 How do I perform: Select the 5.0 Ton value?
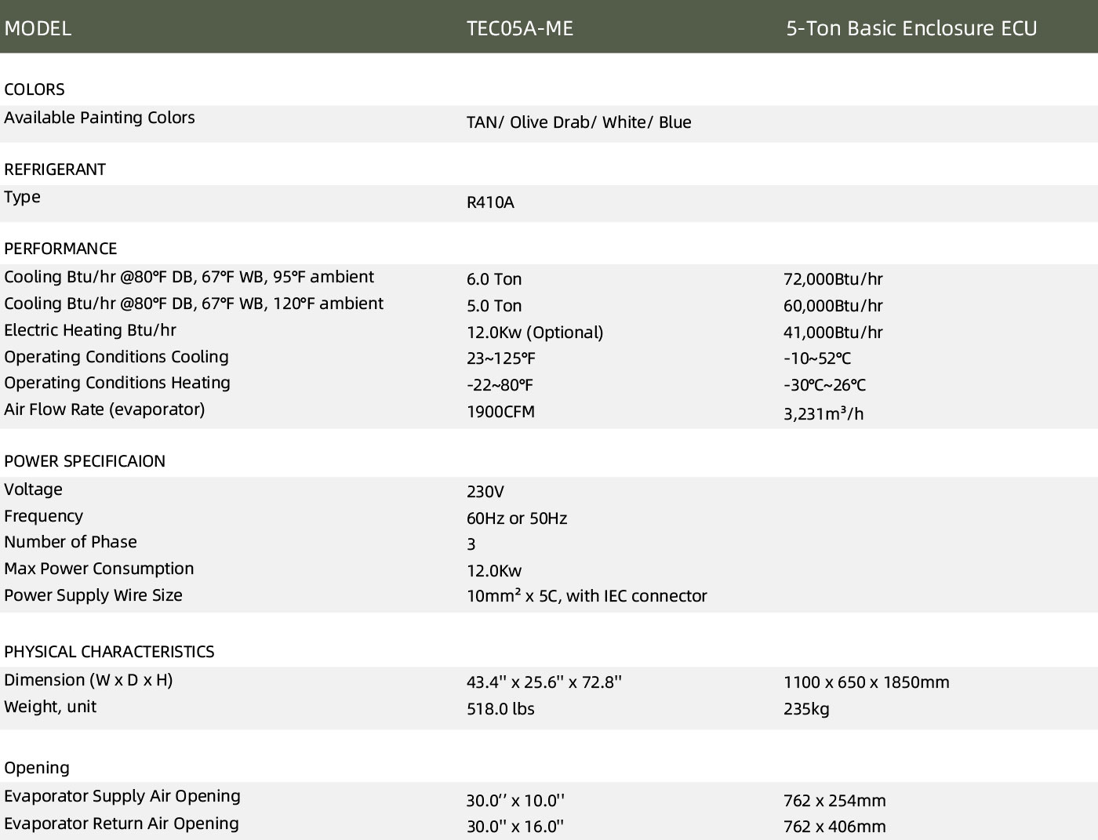(494, 306)
